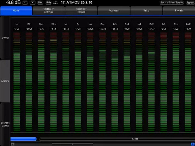Click the horizontal scrollbar left arrow
Image resolution: width=195 pixels, height=146 pixels.
coord(13,144)
